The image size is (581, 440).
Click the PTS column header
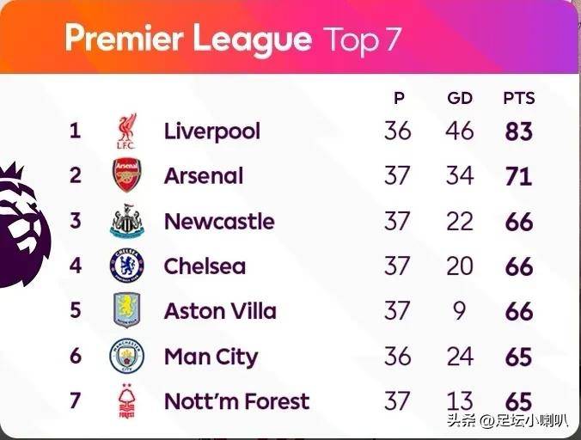click(x=519, y=99)
